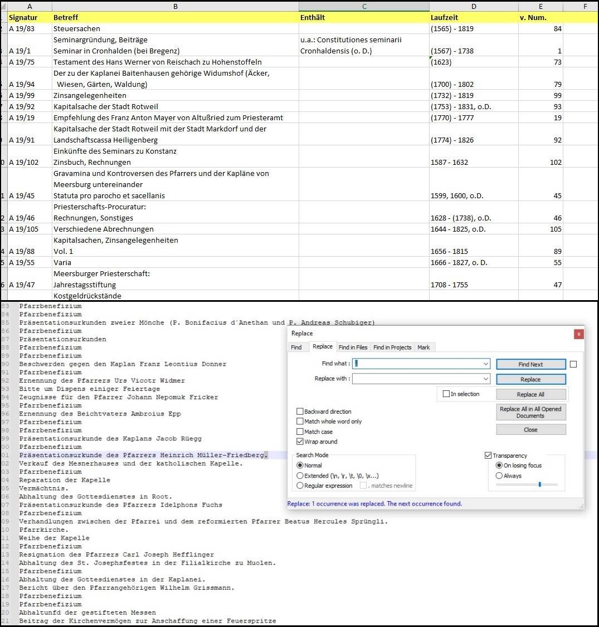This screenshot has width=599, height=627.
Task: Select cell A 19/105
Action: (30, 229)
